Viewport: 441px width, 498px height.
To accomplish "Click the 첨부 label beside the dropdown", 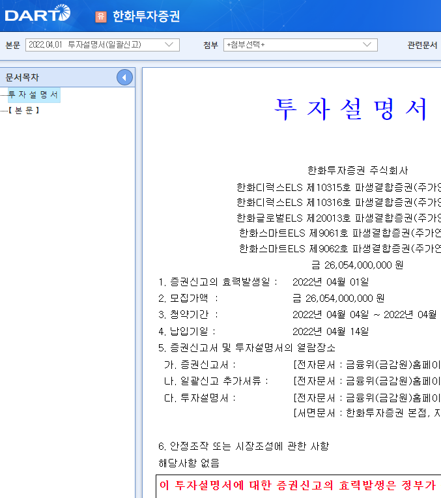I will click(211, 45).
